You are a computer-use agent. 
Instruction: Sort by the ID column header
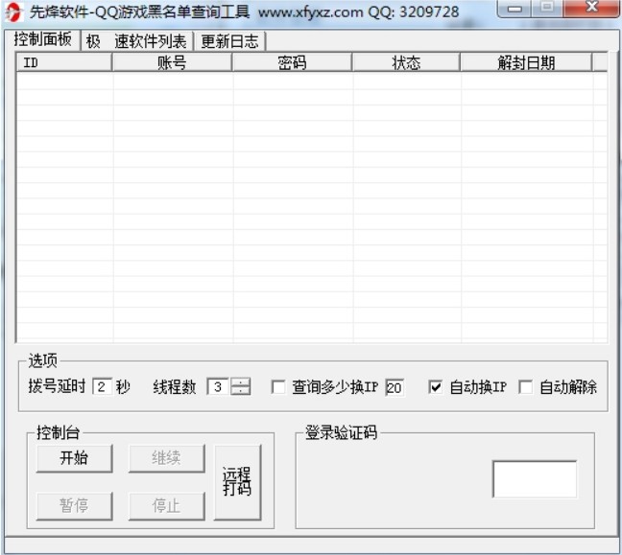point(64,62)
